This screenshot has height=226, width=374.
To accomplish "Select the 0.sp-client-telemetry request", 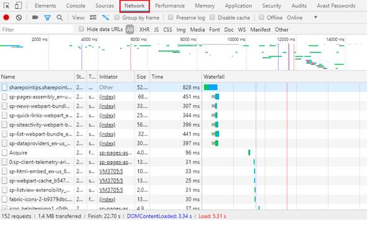I will [x=39, y=162].
